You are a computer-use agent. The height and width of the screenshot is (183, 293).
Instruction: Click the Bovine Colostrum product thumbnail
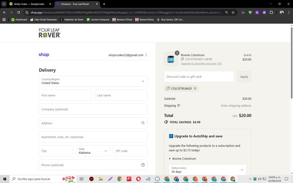click(x=171, y=59)
